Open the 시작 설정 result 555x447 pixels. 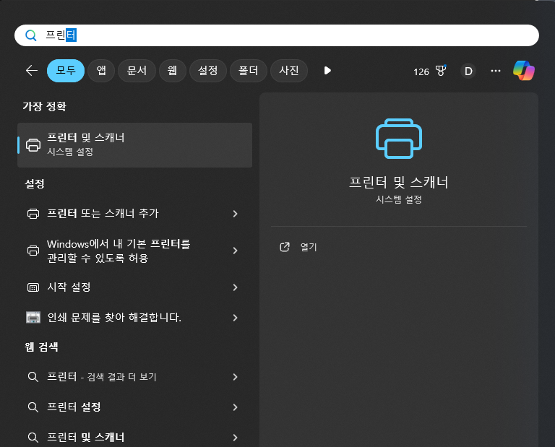pos(135,287)
